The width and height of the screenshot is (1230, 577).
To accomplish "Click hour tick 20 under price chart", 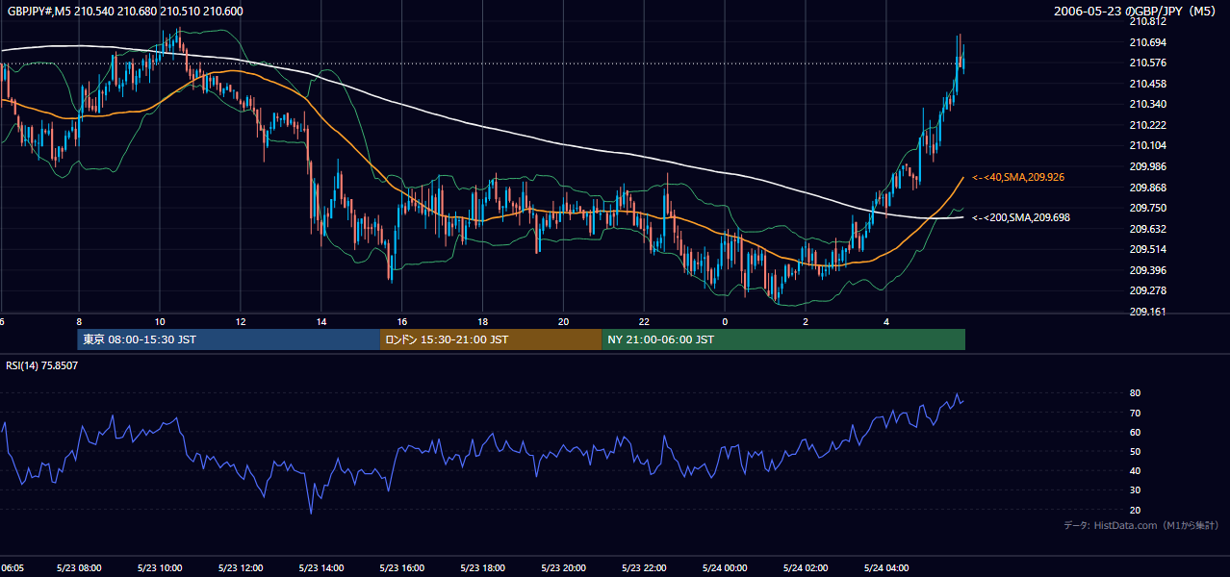I will click(x=564, y=321).
